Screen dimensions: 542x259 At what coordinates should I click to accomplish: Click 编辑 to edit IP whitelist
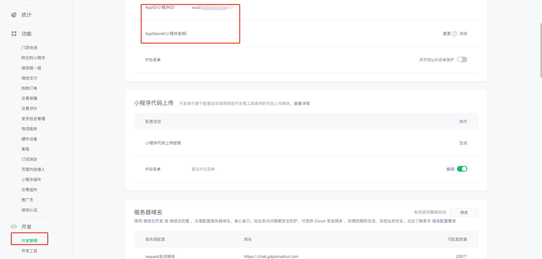[450, 169]
